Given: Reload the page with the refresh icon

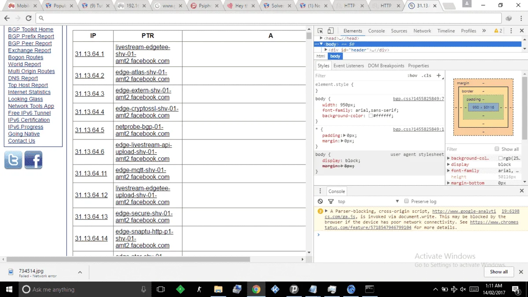Looking at the screenshot, I should coord(29,18).
